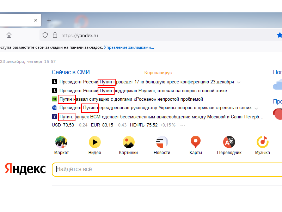Open the Видео service icon
The width and height of the screenshot is (282, 212).
95,142
